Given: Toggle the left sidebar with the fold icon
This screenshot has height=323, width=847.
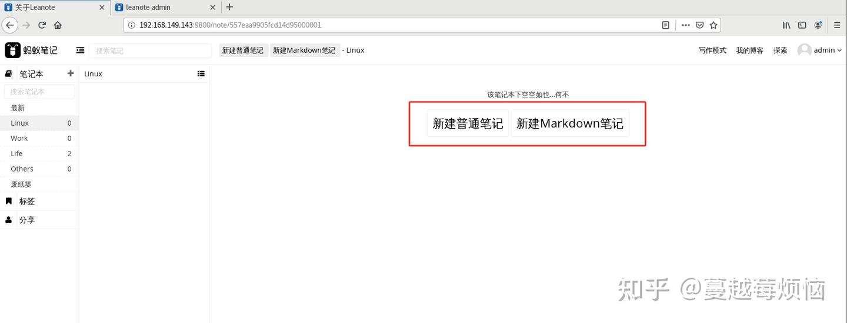Looking at the screenshot, I should (x=81, y=51).
